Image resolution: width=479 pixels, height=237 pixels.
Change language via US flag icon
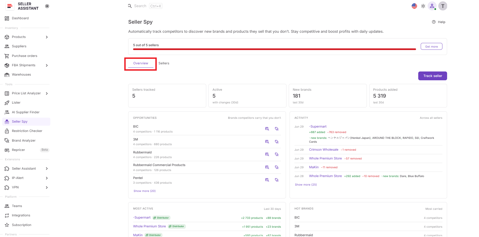(414, 6)
